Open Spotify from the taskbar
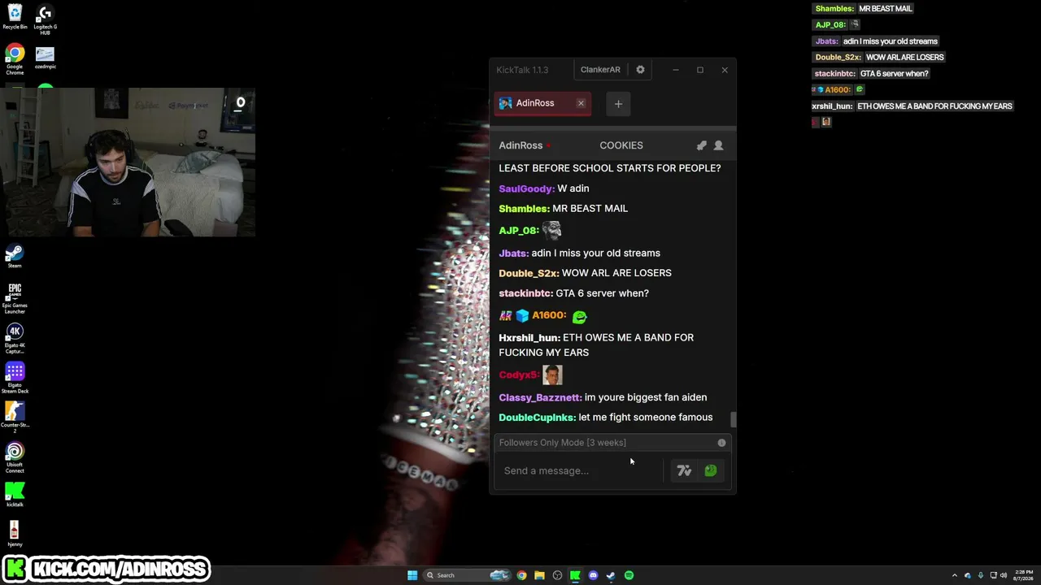This screenshot has height=585, width=1041. tap(629, 575)
